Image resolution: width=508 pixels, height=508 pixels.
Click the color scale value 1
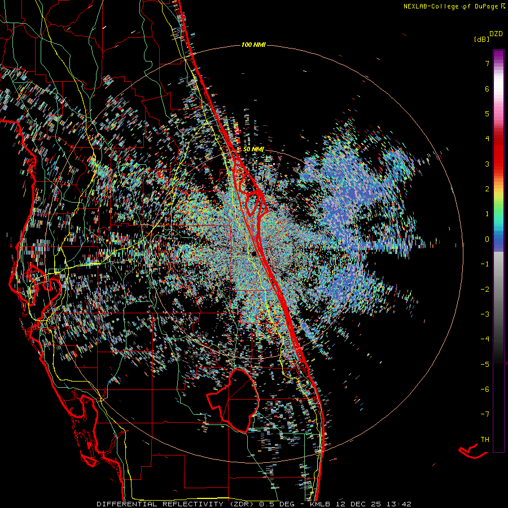click(x=487, y=214)
